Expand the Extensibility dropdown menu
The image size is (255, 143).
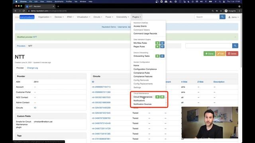pos(123,17)
